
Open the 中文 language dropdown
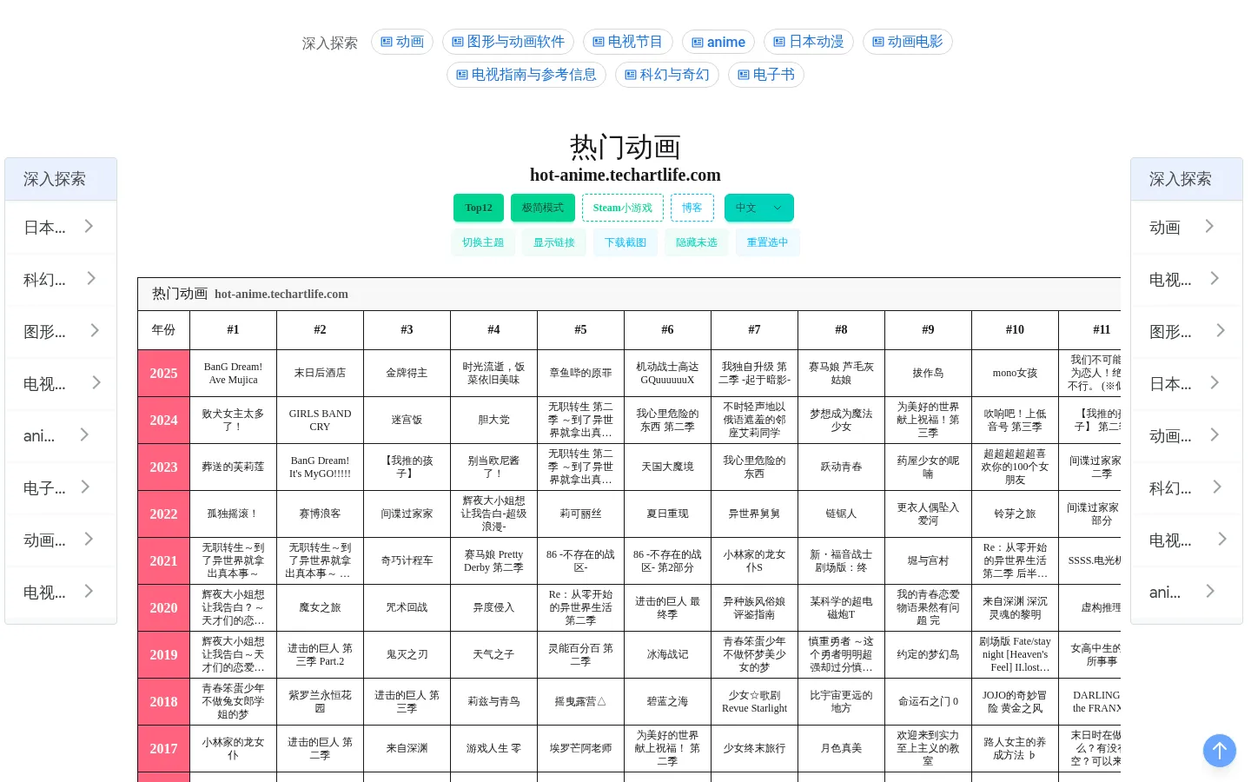pyautogui.click(x=759, y=208)
